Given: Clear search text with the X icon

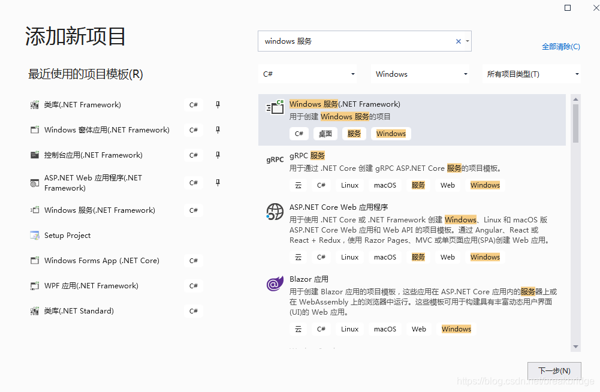Looking at the screenshot, I should click(459, 41).
